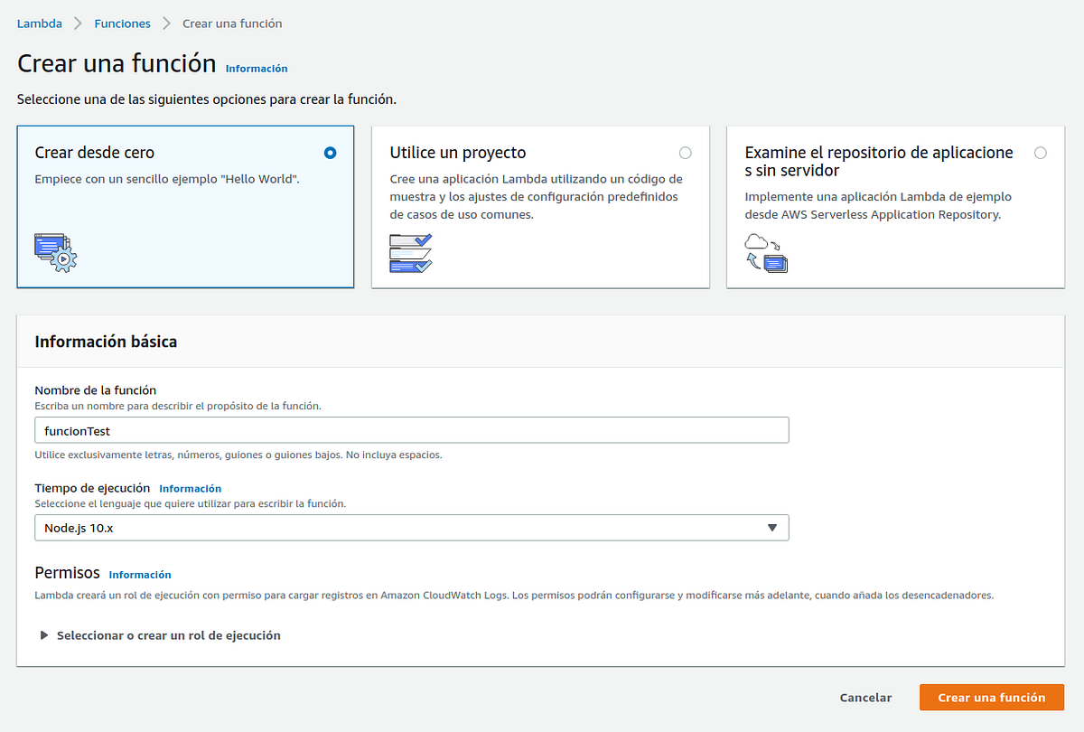The height and width of the screenshot is (732, 1084).
Task: Click Información next to Crear una función title
Action: tap(257, 69)
